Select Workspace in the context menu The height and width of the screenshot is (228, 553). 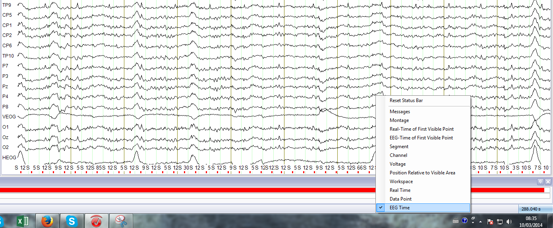423,182
